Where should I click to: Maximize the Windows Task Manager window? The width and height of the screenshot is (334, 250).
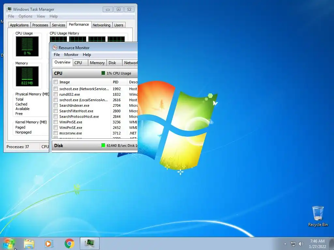pyautogui.click(x=118, y=9)
